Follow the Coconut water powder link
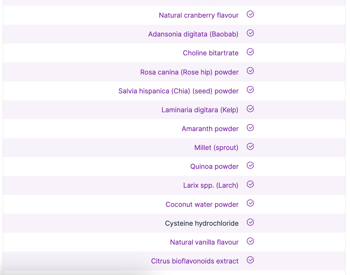Screen dimensions: 350x275 (x=202, y=204)
